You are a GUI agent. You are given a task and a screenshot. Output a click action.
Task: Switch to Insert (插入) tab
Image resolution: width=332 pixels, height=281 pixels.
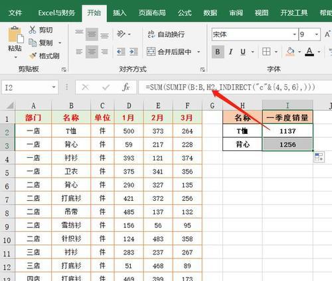(120, 13)
